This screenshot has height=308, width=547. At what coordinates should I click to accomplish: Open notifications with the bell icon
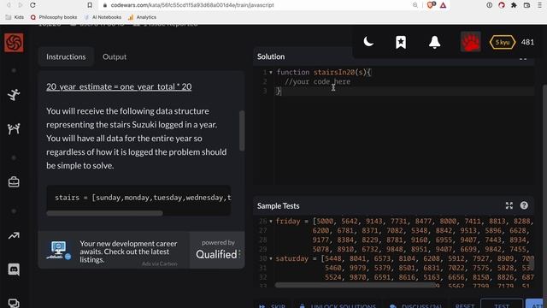435,42
